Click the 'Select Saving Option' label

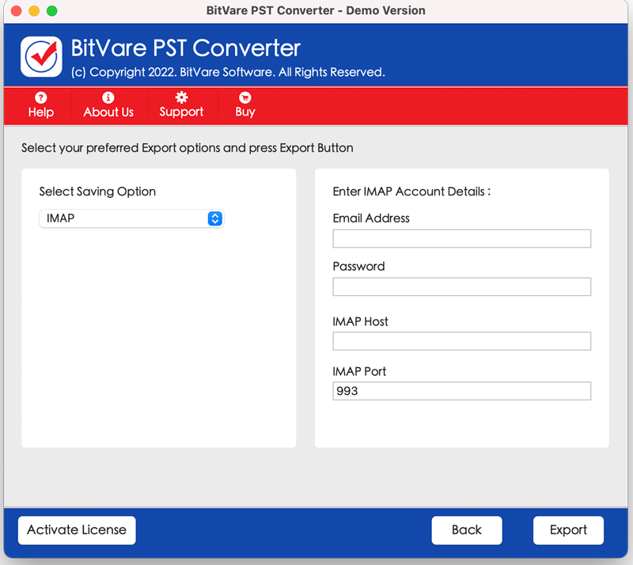coord(97,191)
